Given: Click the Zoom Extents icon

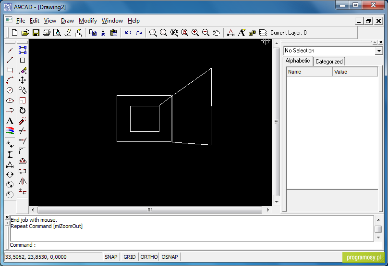Looking at the screenshot, I should [163, 33].
